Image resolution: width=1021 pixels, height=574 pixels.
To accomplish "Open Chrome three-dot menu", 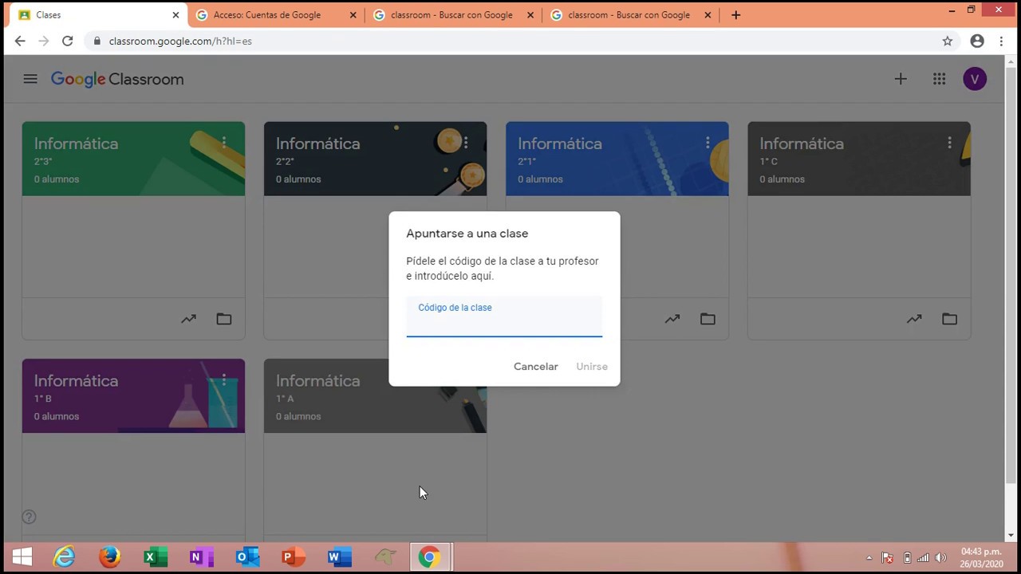I will tap(1001, 41).
